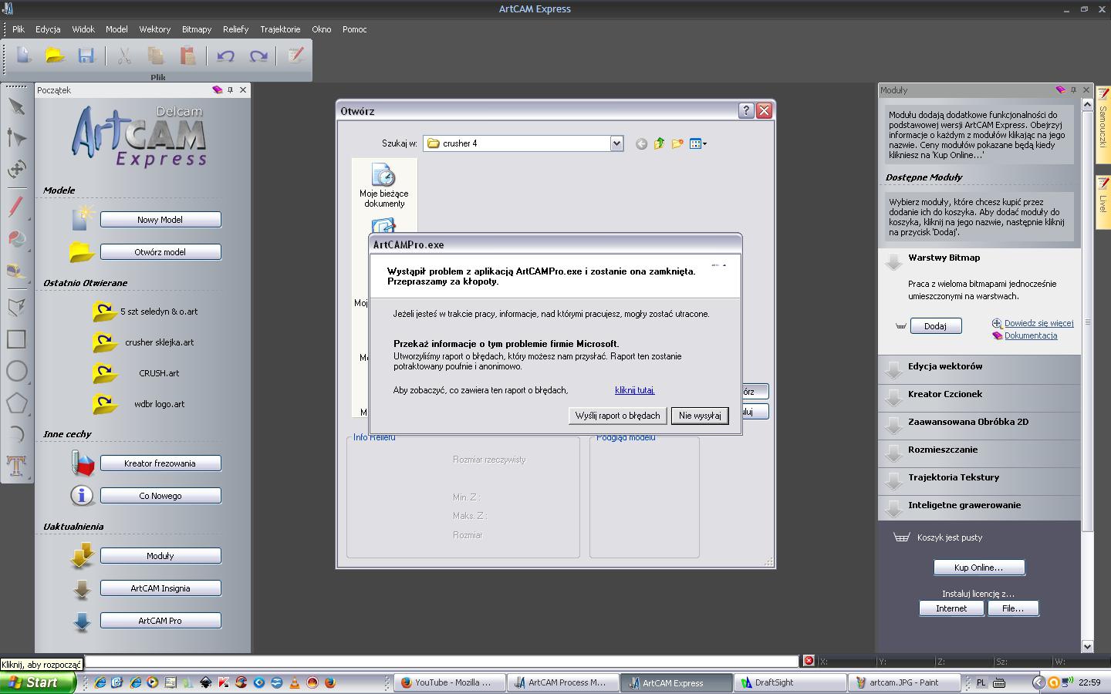Image resolution: width=1111 pixels, height=694 pixels.
Task: Open the Reliefy menu
Action: tap(236, 29)
